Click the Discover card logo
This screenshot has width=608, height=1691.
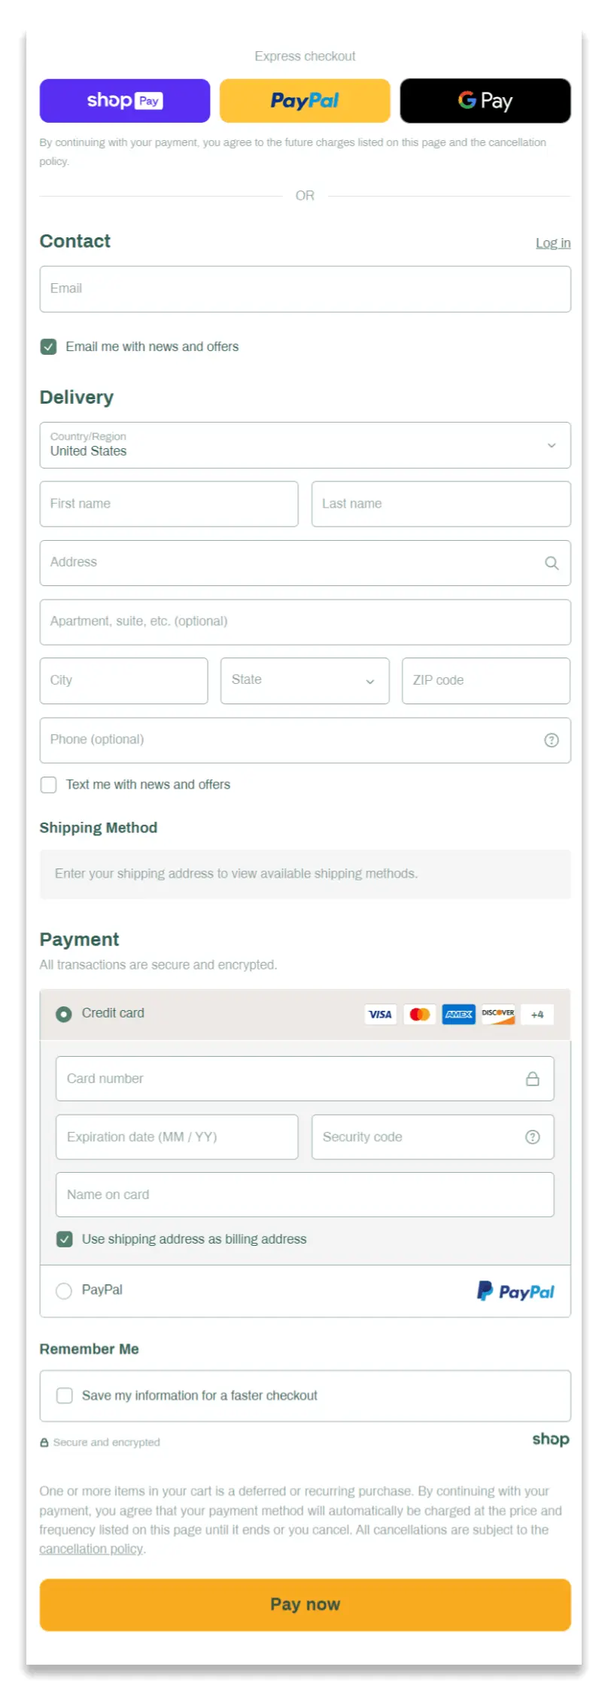point(498,1014)
